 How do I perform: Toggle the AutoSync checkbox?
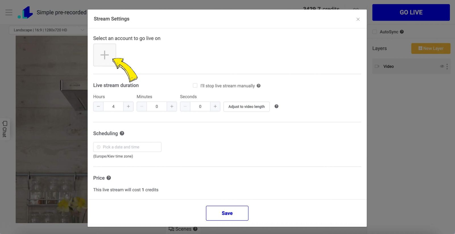click(375, 32)
